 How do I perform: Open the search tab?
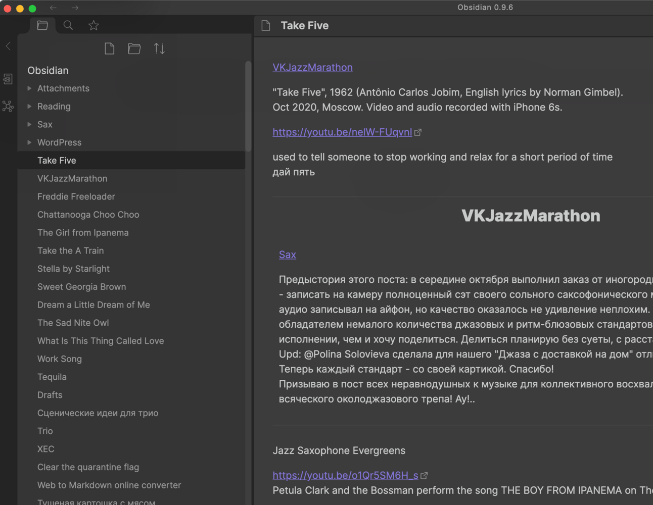68,25
